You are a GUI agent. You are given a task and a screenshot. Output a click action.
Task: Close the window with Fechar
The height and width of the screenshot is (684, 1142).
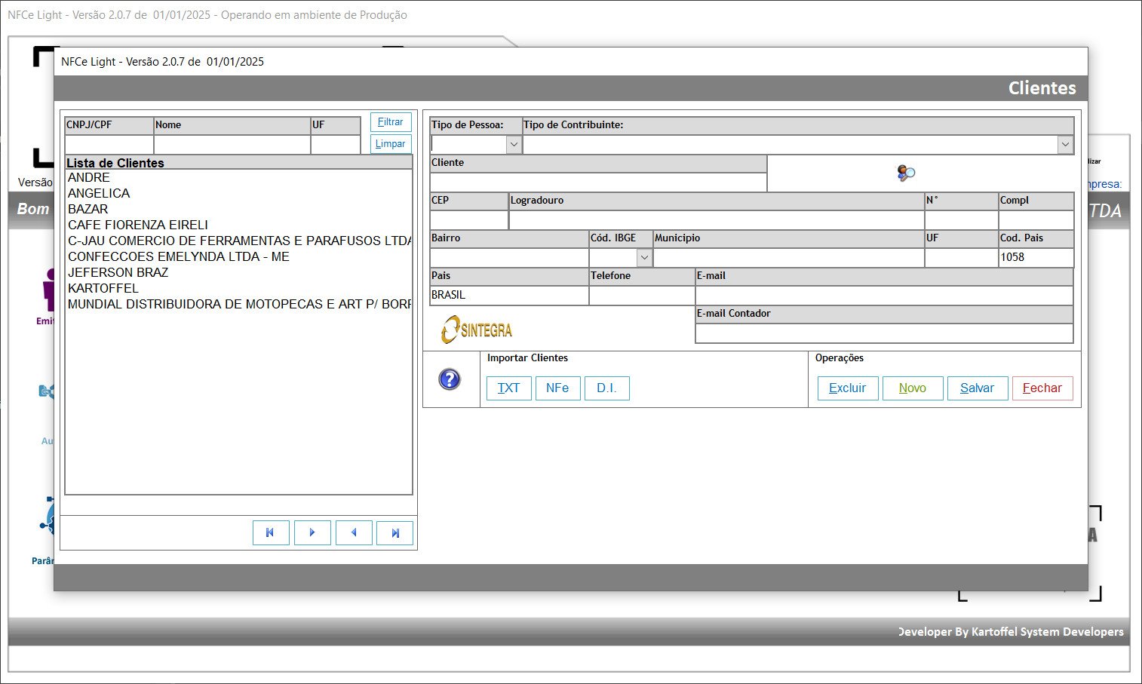1042,388
